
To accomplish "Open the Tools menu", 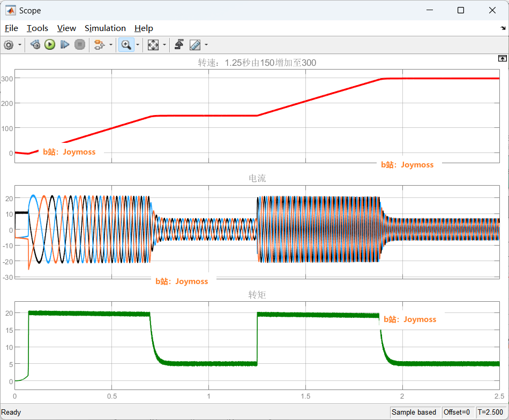I will pyautogui.click(x=38, y=28).
